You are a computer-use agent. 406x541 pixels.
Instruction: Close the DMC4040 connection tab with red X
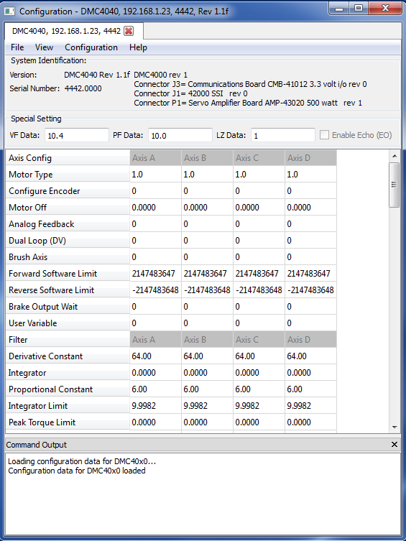(x=129, y=31)
